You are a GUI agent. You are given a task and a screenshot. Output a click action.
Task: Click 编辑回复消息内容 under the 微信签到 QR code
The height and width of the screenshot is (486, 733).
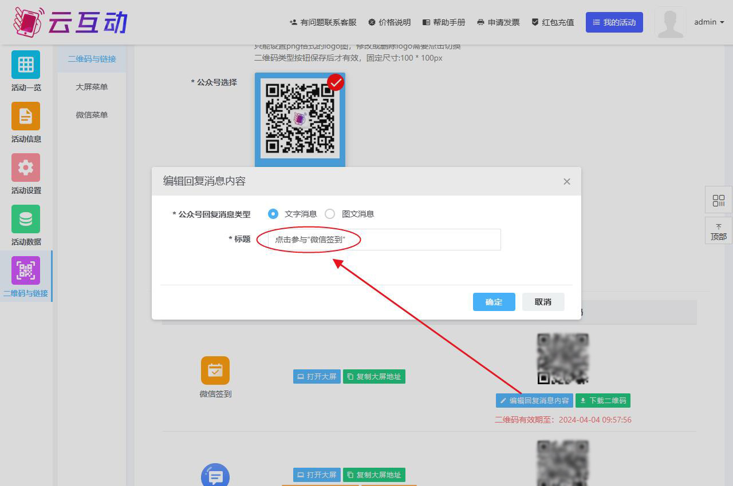coord(534,401)
